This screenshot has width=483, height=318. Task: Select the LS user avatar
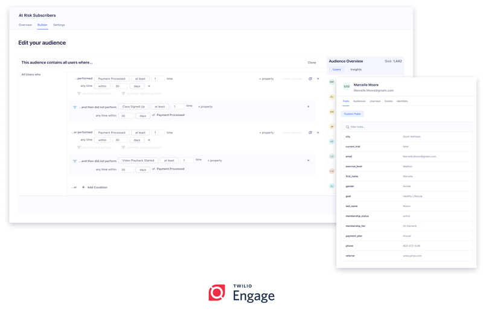[x=331, y=156]
